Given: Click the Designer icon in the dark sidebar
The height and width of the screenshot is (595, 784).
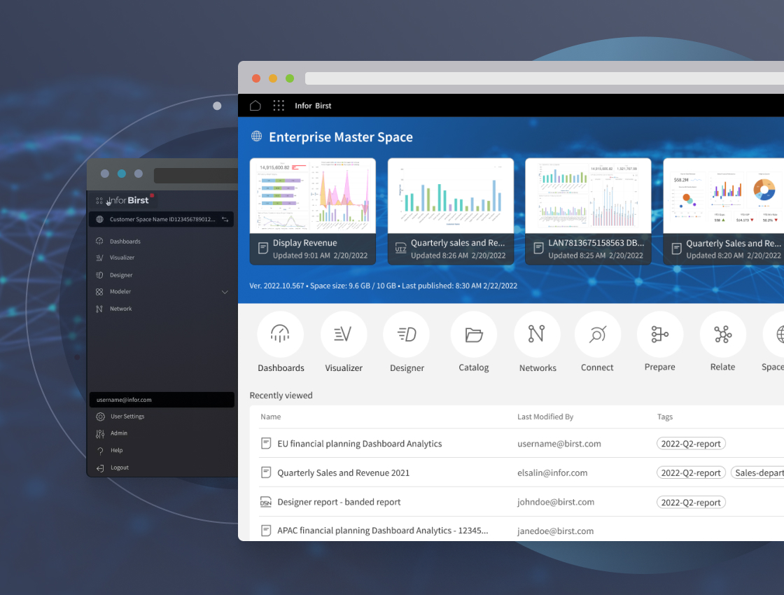Looking at the screenshot, I should click(99, 275).
